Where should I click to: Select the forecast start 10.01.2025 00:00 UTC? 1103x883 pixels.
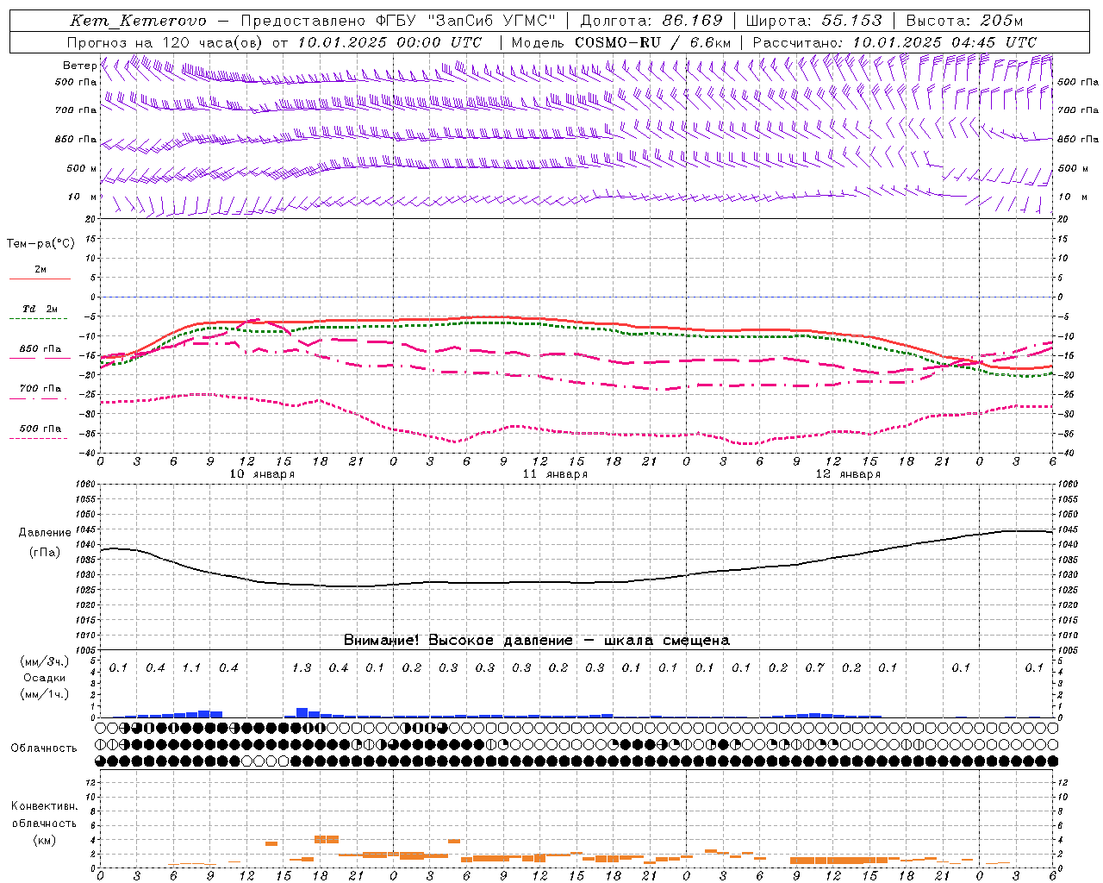pyautogui.click(x=389, y=42)
